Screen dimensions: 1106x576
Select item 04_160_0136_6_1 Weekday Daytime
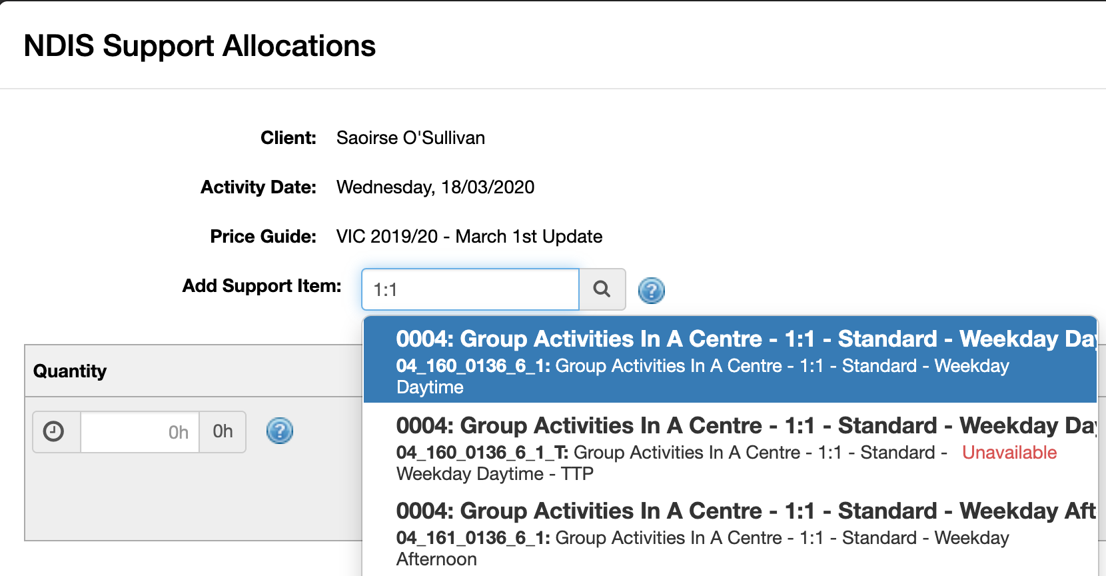click(x=730, y=360)
